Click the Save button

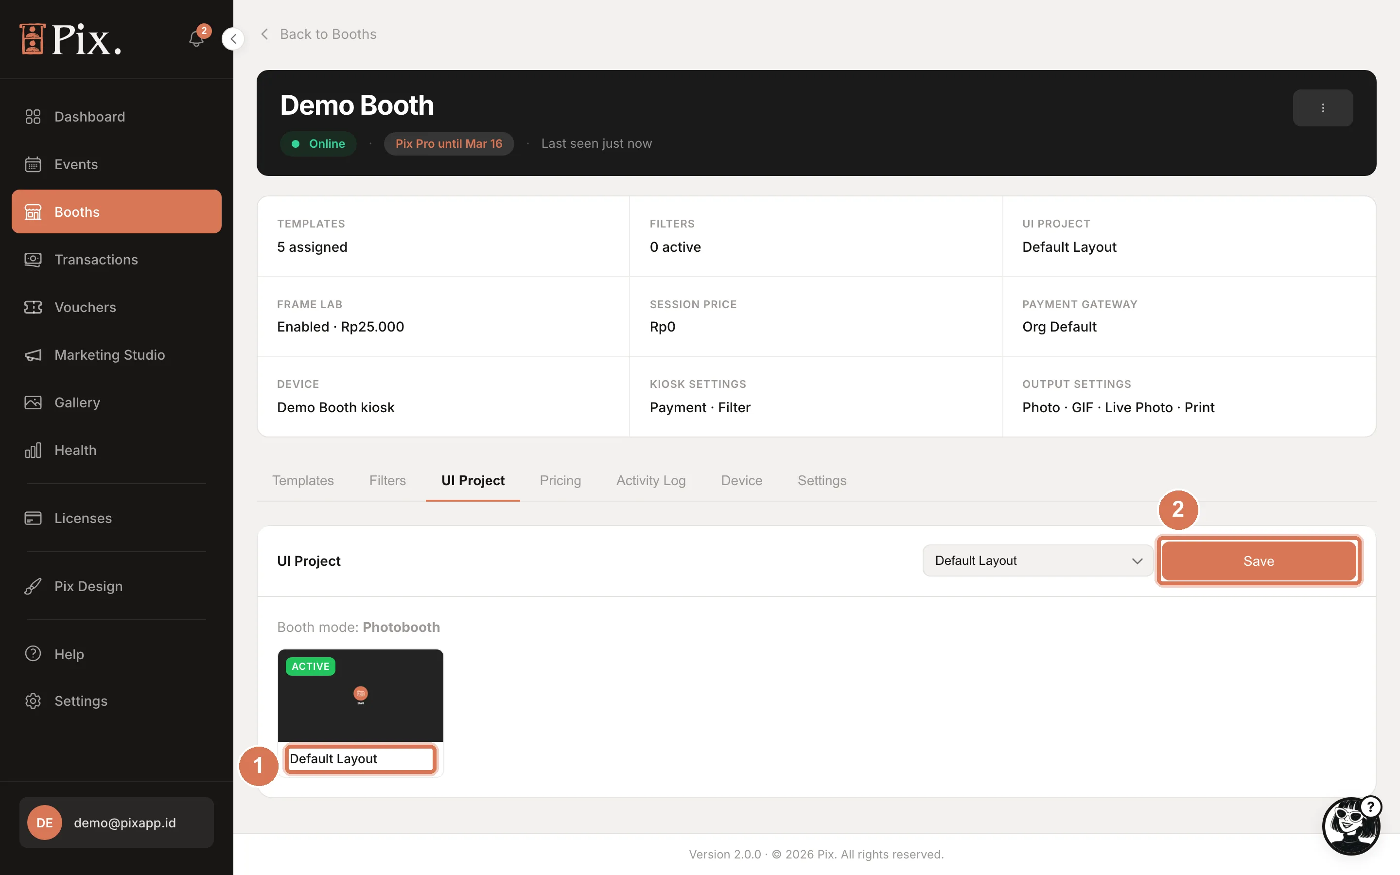point(1259,561)
